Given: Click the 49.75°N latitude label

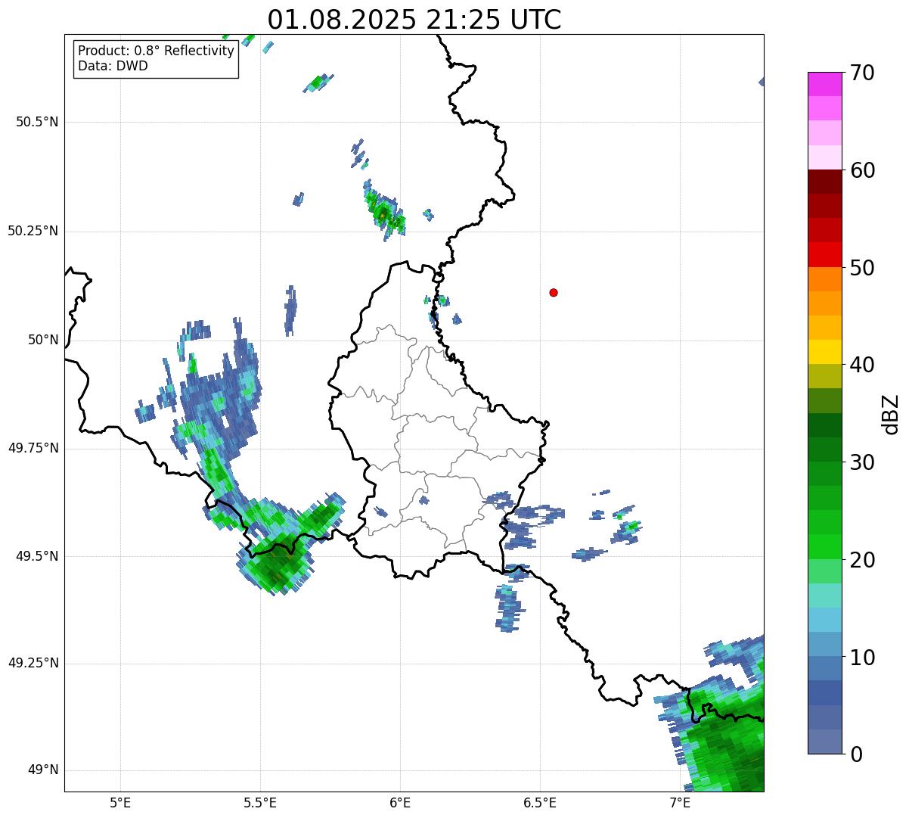Looking at the screenshot, I should click(33, 448).
